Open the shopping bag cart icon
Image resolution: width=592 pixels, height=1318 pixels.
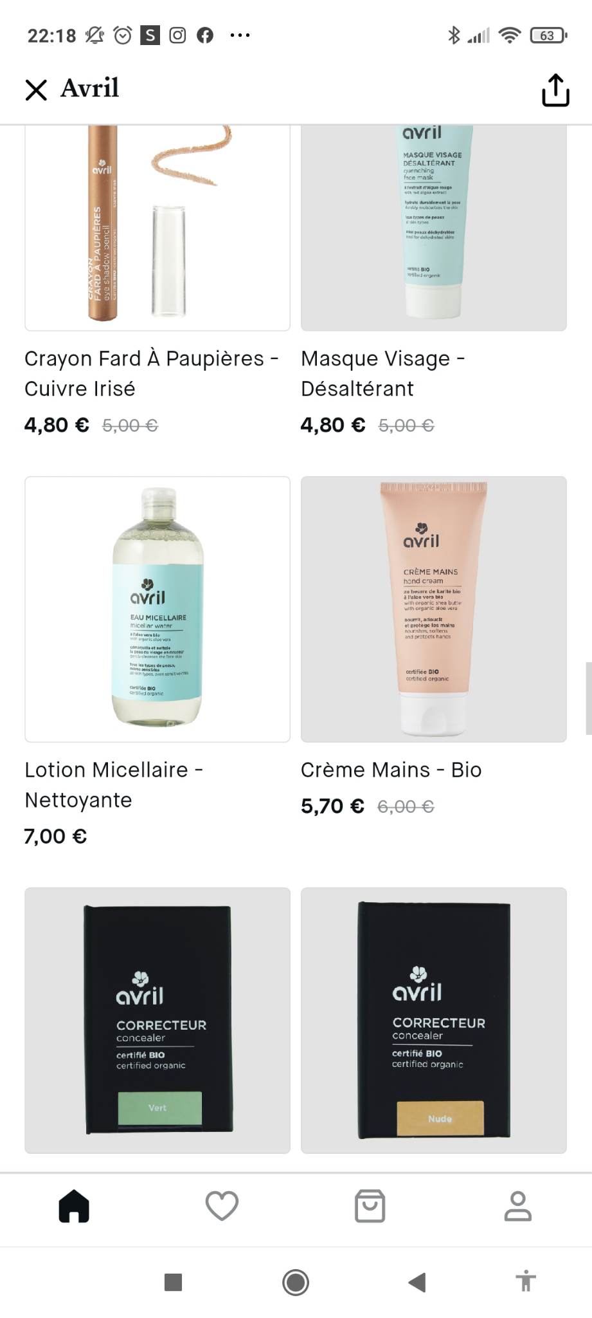point(370,1205)
